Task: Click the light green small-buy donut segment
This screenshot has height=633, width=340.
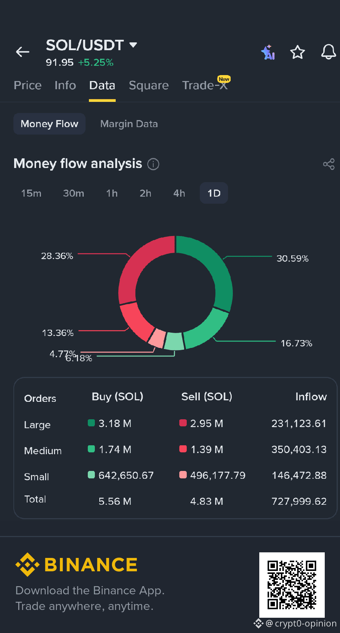Action: (174, 341)
